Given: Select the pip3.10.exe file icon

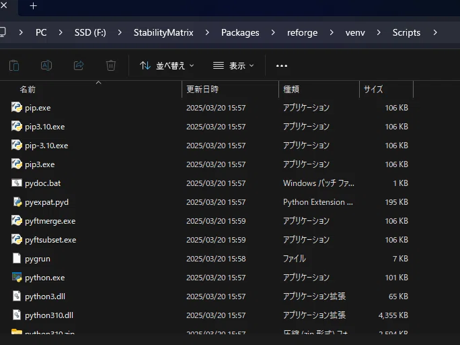Looking at the screenshot, I should pos(17,127).
